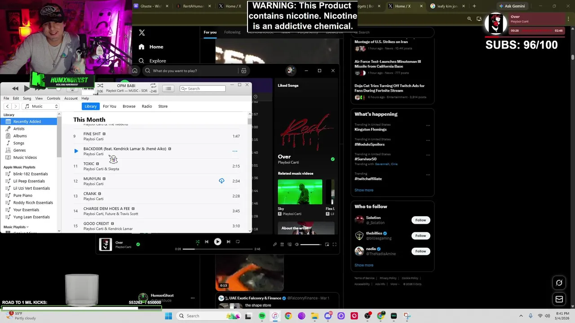Image resolution: width=575 pixels, height=323 pixels.
Task: Open Home in the X sidebar
Action: point(151,47)
